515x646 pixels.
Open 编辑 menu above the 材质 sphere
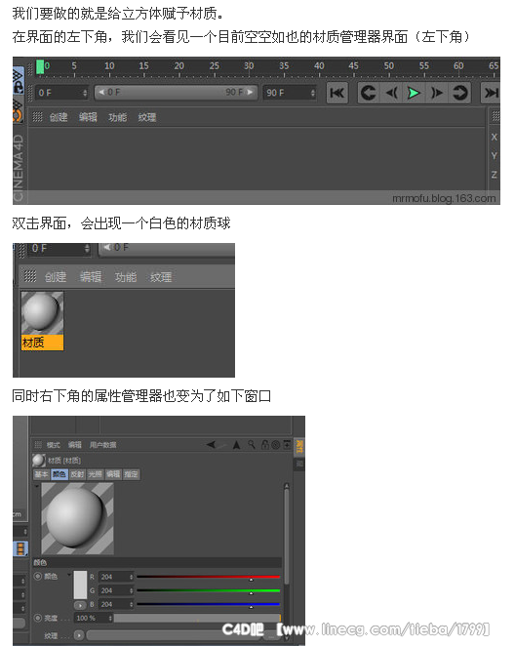[91, 277]
